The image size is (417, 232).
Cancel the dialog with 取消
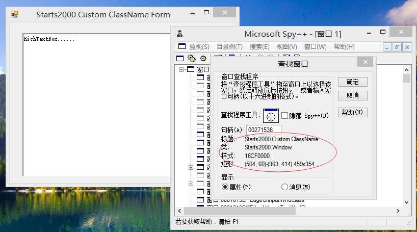point(353,95)
